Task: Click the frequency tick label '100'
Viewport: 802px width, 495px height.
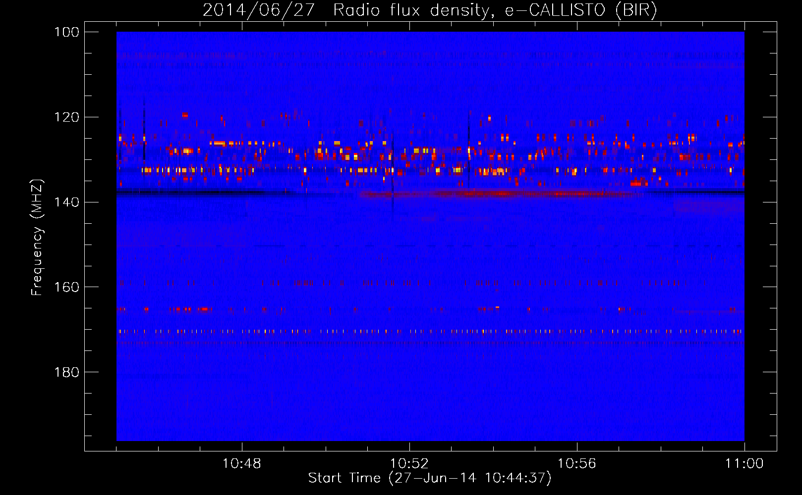Action: pyautogui.click(x=67, y=32)
